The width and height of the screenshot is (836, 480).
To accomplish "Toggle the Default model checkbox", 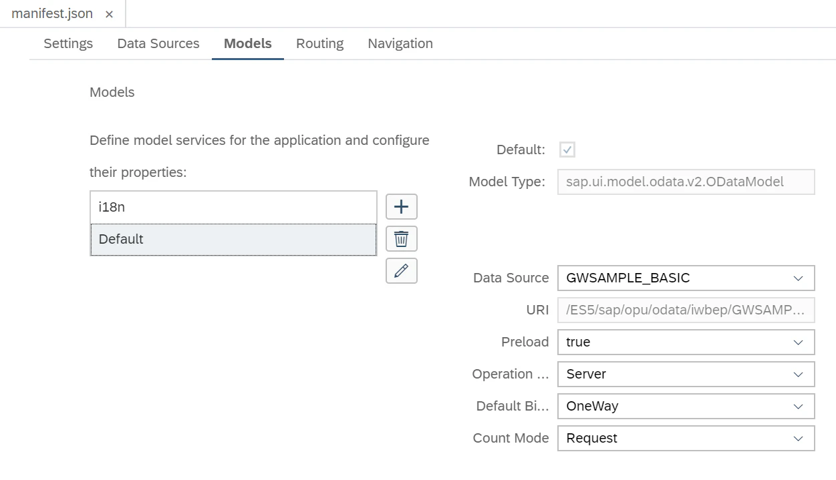I will (x=567, y=150).
